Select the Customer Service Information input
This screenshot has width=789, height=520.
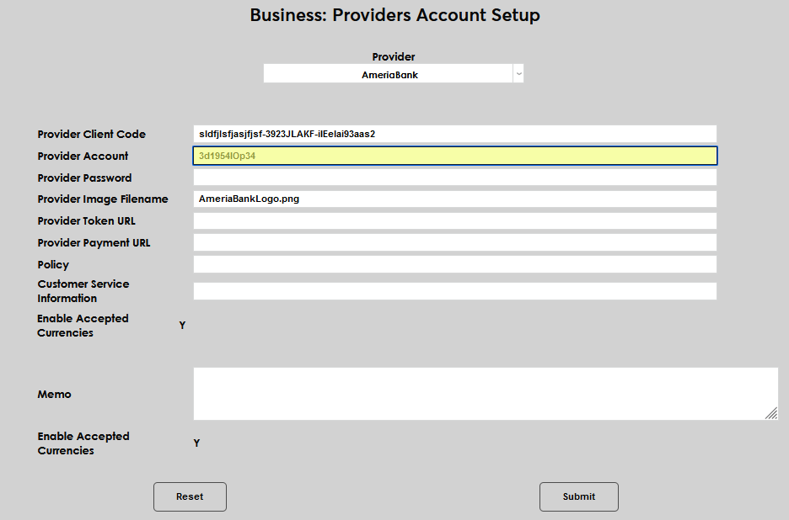(454, 291)
